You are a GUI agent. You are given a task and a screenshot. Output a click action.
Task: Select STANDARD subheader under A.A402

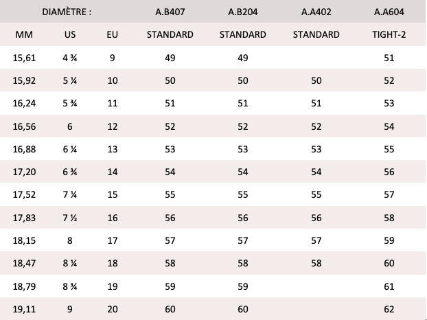[316, 34]
